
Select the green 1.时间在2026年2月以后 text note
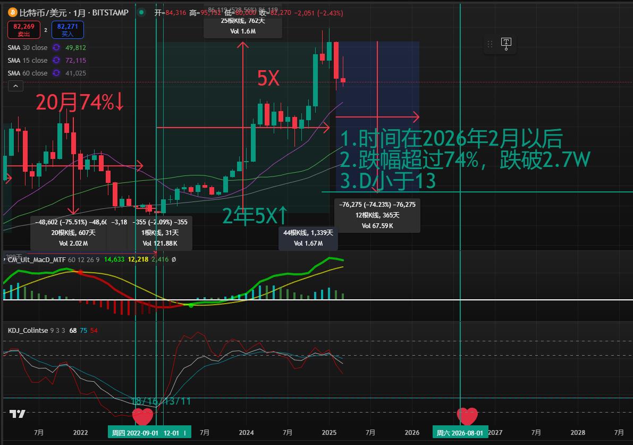coord(451,139)
